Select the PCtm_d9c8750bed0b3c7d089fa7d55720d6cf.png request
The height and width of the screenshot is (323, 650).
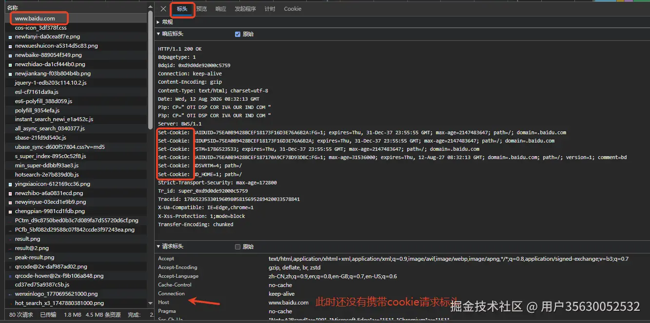[76, 220]
